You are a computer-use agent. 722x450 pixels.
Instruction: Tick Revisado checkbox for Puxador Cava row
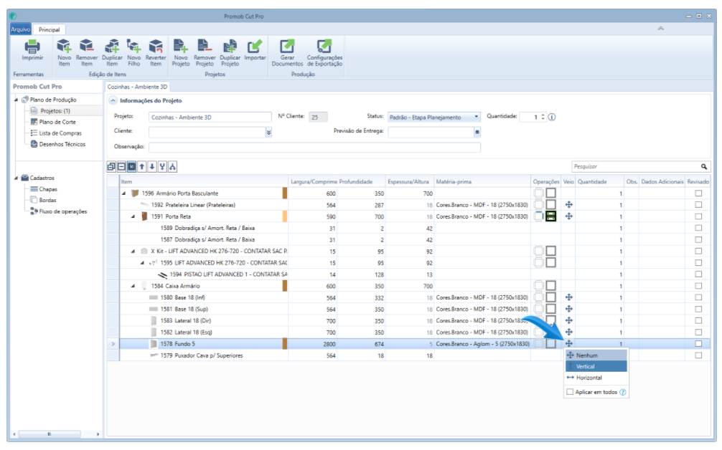[x=698, y=355]
